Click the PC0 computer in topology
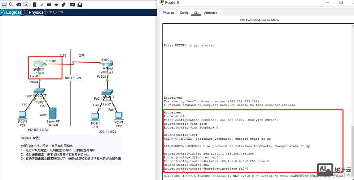This screenshot has height=180, width=354. pyautogui.click(x=22, y=115)
